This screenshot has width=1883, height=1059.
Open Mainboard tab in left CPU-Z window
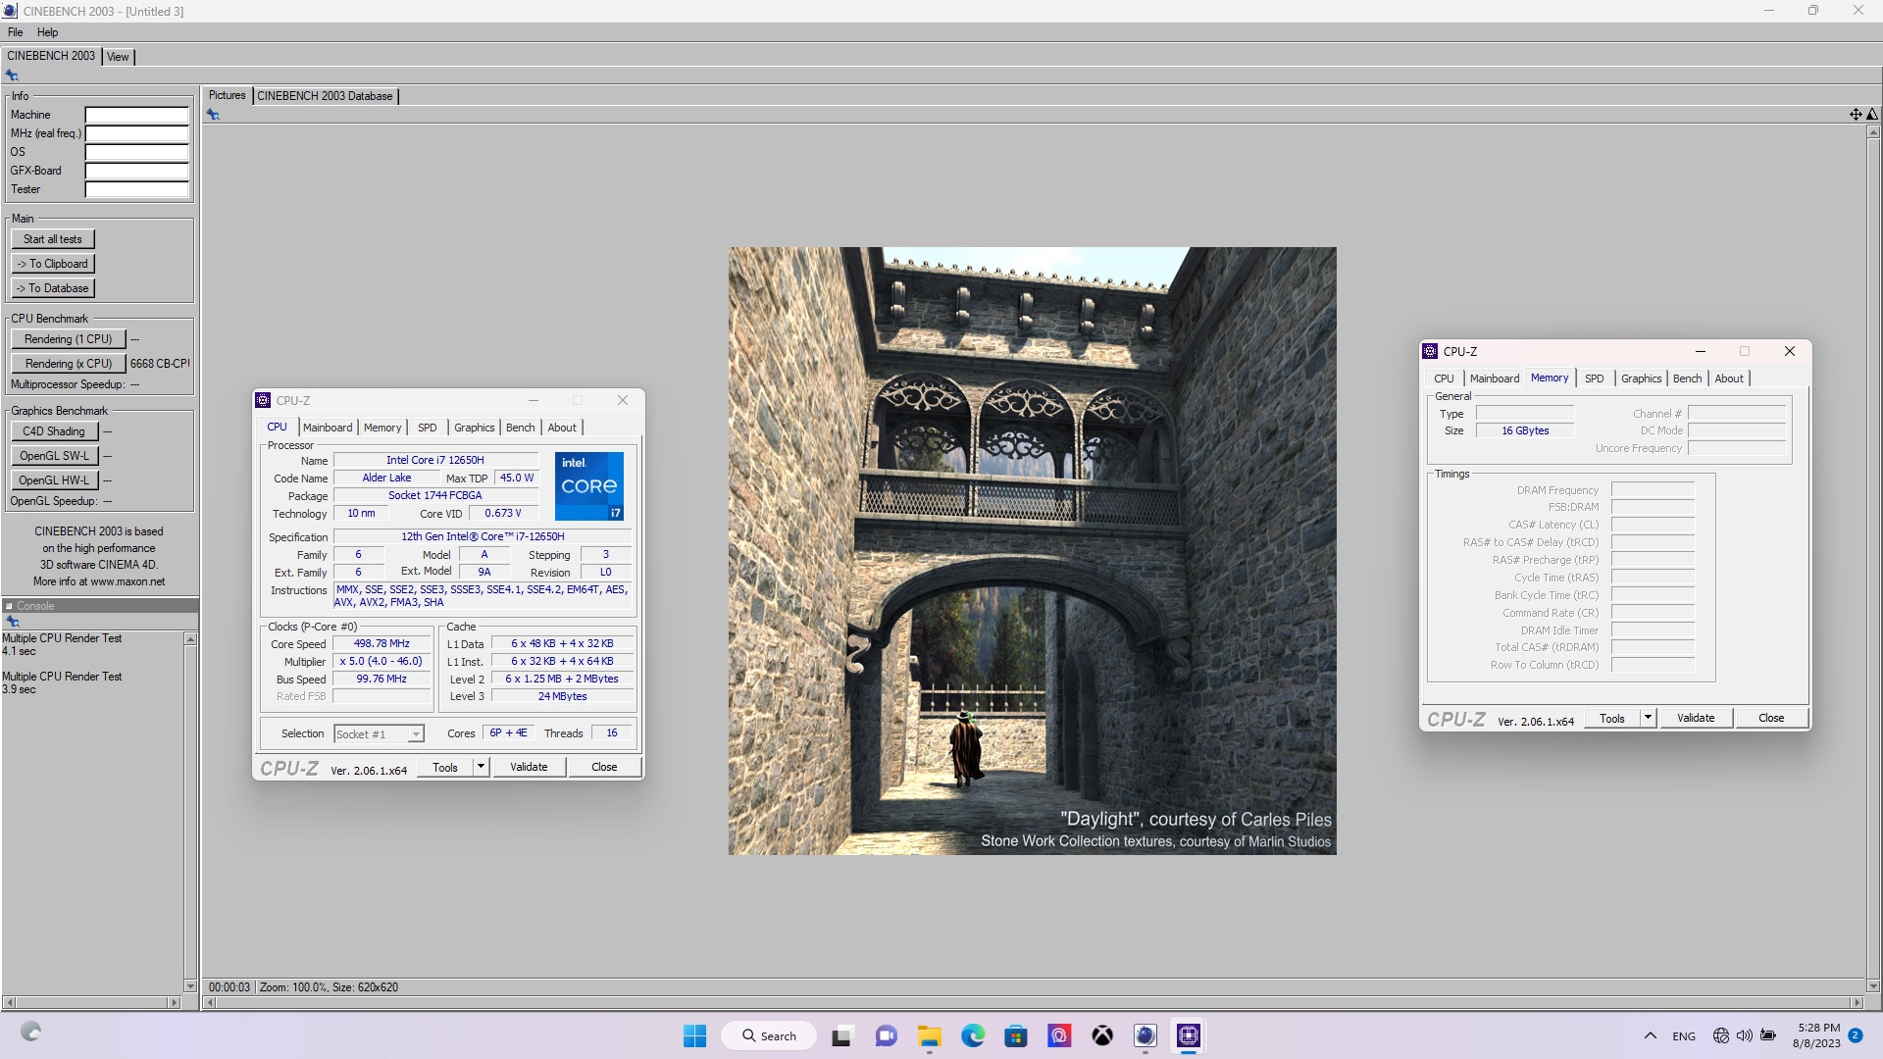(x=328, y=428)
